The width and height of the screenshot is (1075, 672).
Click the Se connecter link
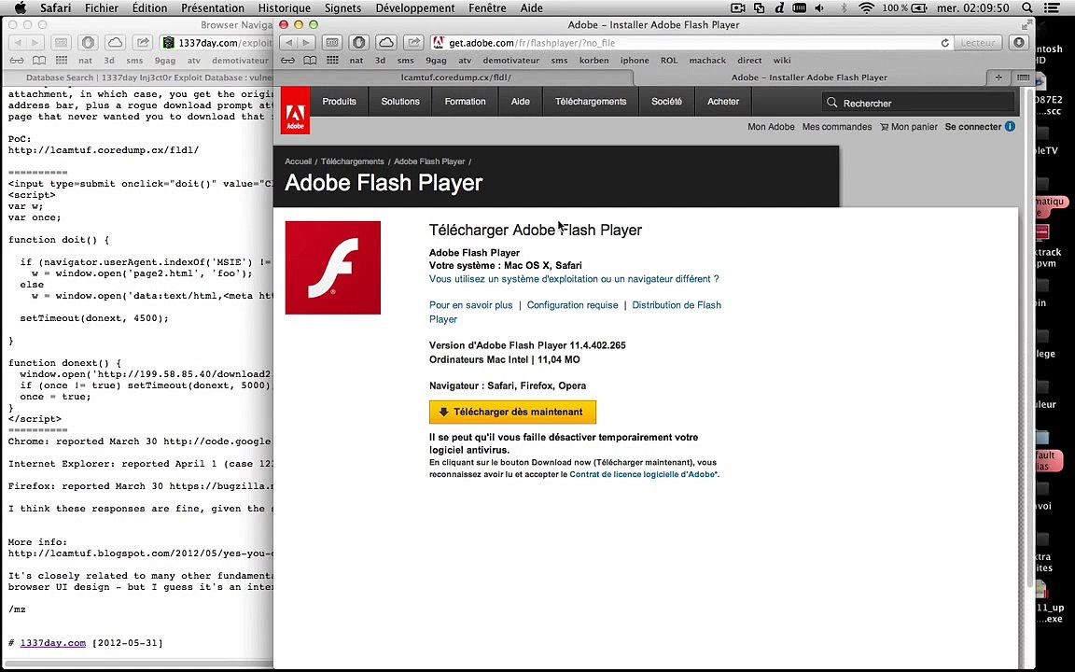click(973, 127)
